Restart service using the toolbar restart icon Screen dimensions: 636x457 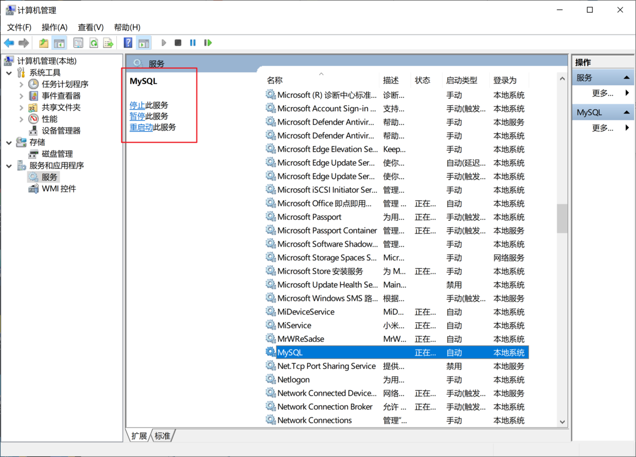pos(208,43)
